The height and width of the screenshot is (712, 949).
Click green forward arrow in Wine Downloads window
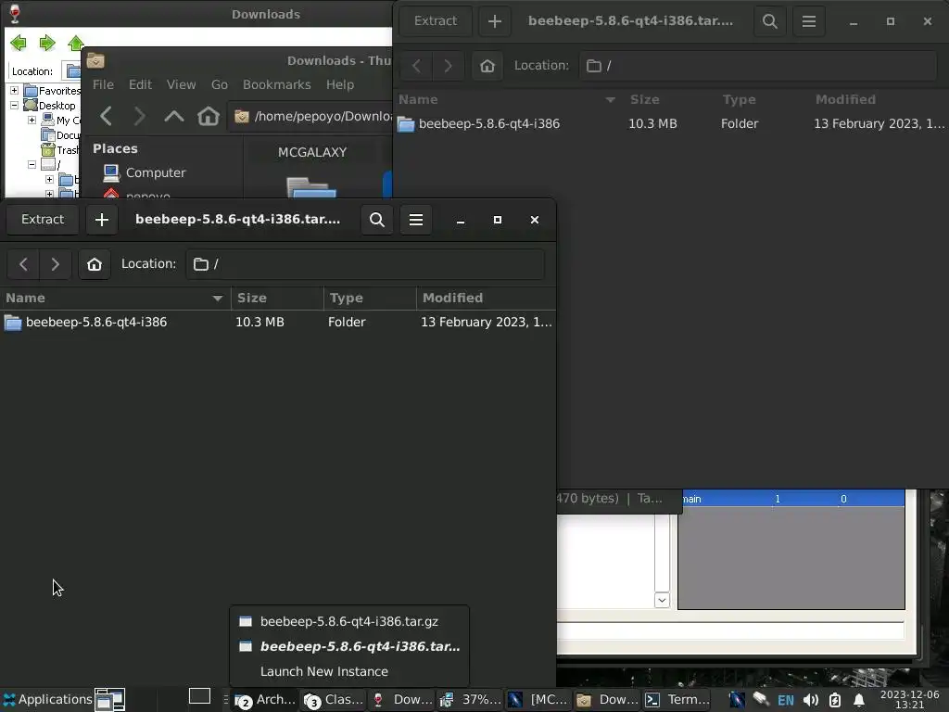click(47, 43)
